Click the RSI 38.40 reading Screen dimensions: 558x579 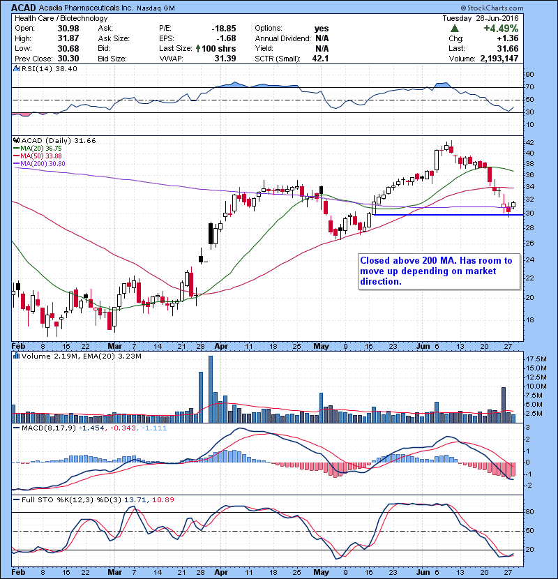pos(67,68)
